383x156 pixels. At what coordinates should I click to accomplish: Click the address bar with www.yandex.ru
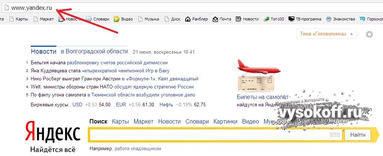[193, 8]
